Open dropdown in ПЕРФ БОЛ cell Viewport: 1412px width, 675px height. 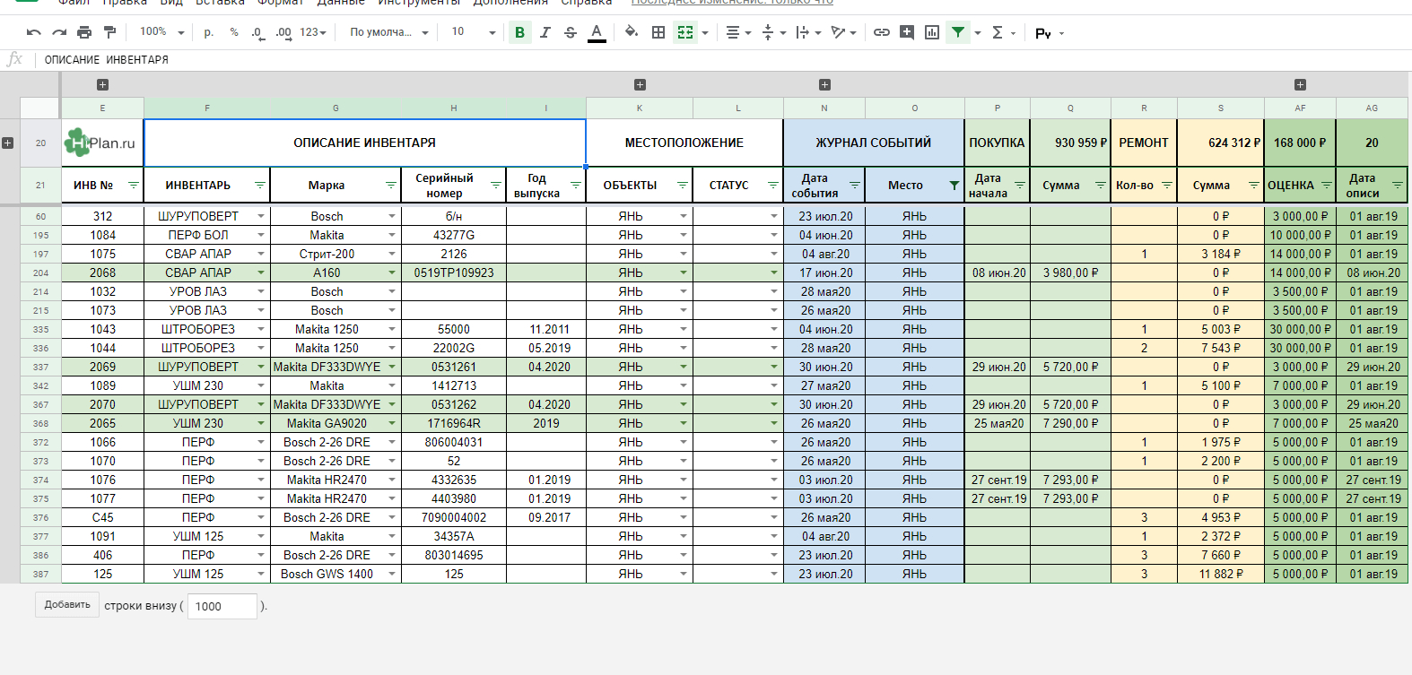coord(261,235)
